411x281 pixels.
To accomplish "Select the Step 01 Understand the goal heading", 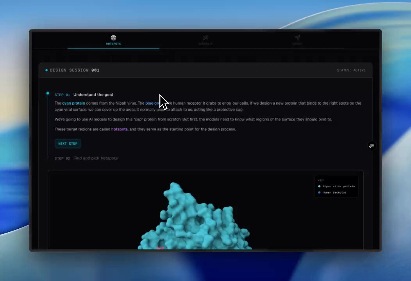I will pos(84,94).
